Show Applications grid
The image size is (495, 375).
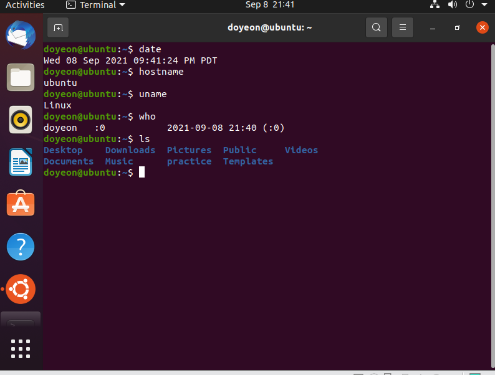click(x=21, y=349)
